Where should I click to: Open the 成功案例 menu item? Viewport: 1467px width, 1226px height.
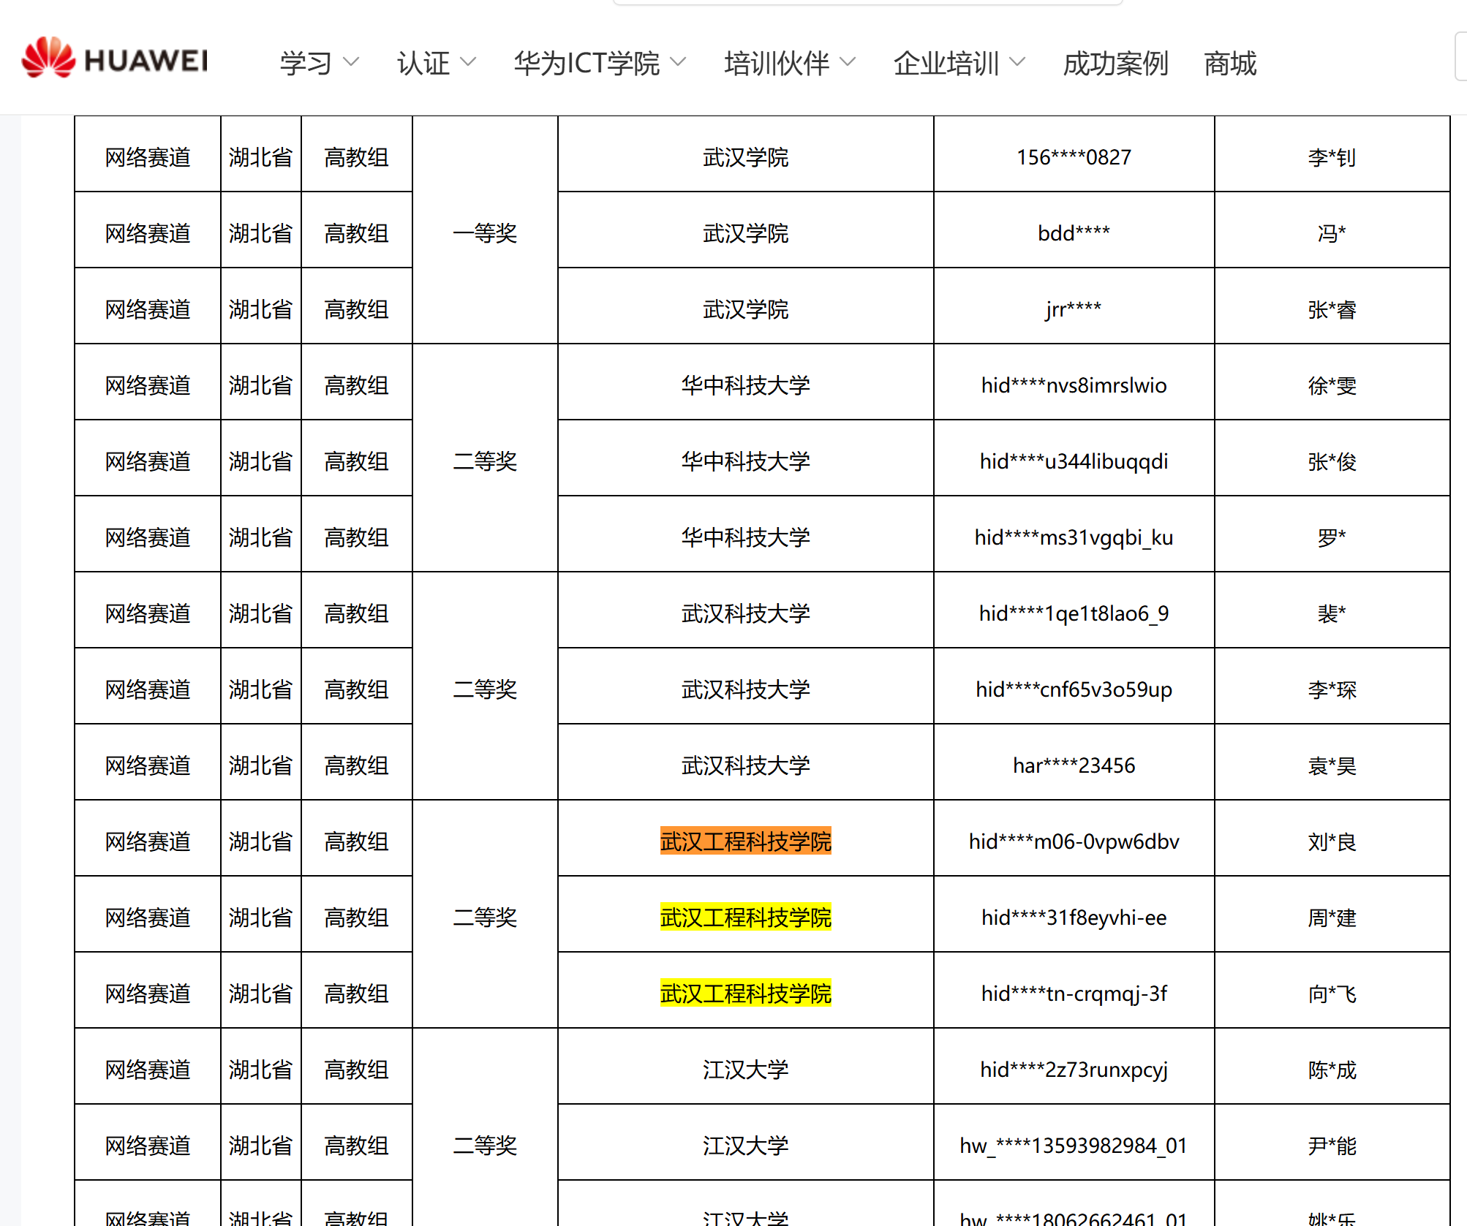pos(1115,64)
